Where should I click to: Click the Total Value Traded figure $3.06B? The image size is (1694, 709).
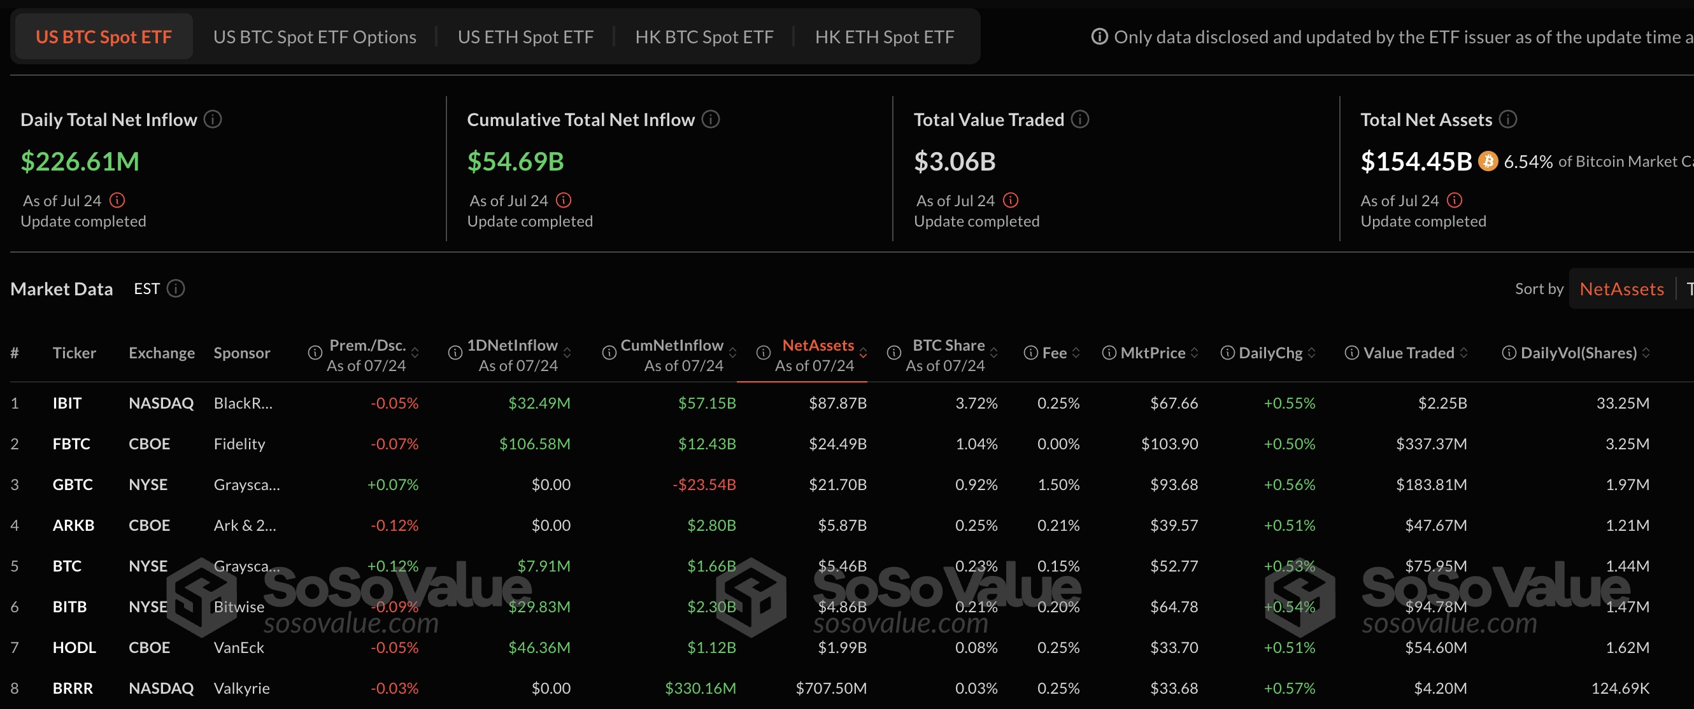[x=954, y=161]
